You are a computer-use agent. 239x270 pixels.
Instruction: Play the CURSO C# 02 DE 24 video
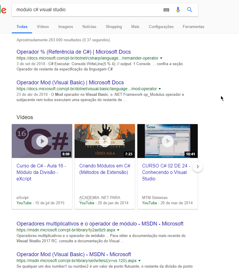coord(168,141)
